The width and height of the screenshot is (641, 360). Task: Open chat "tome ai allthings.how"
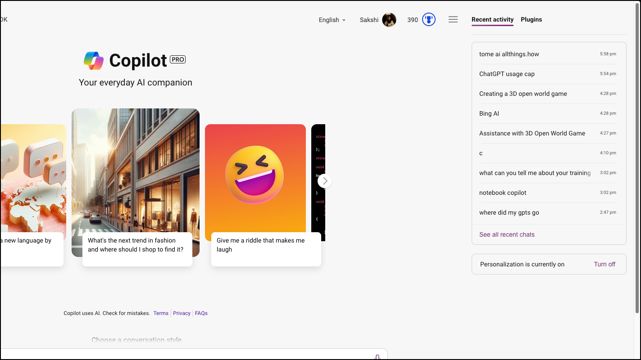point(548,54)
